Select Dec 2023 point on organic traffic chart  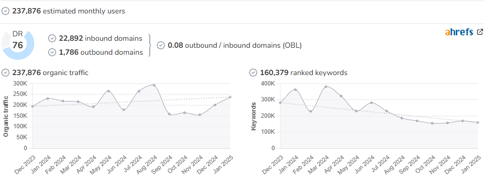coord(33,106)
